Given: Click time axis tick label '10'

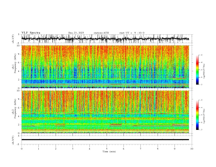Looking at the screenshot, I should (192, 149).
